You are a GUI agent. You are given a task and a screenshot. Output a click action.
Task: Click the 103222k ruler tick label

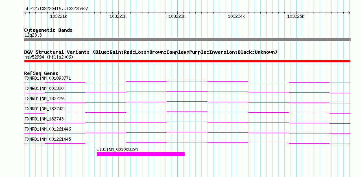coord(118,16)
